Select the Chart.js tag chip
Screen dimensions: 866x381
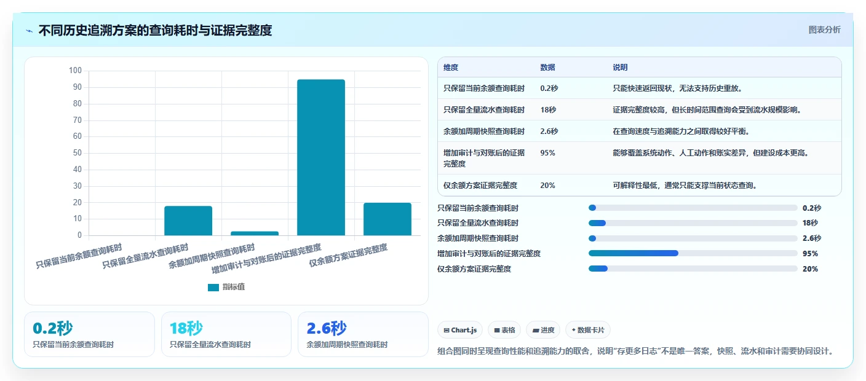pos(460,330)
